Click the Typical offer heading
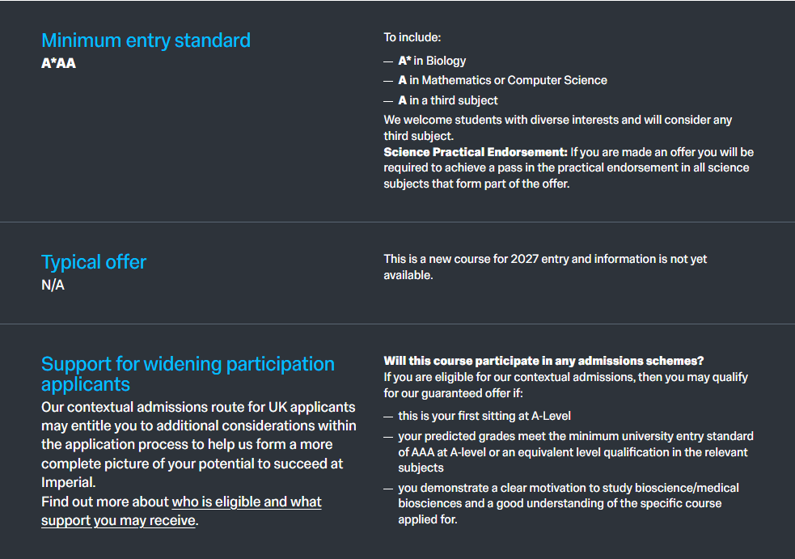This screenshot has width=795, height=559. click(94, 262)
